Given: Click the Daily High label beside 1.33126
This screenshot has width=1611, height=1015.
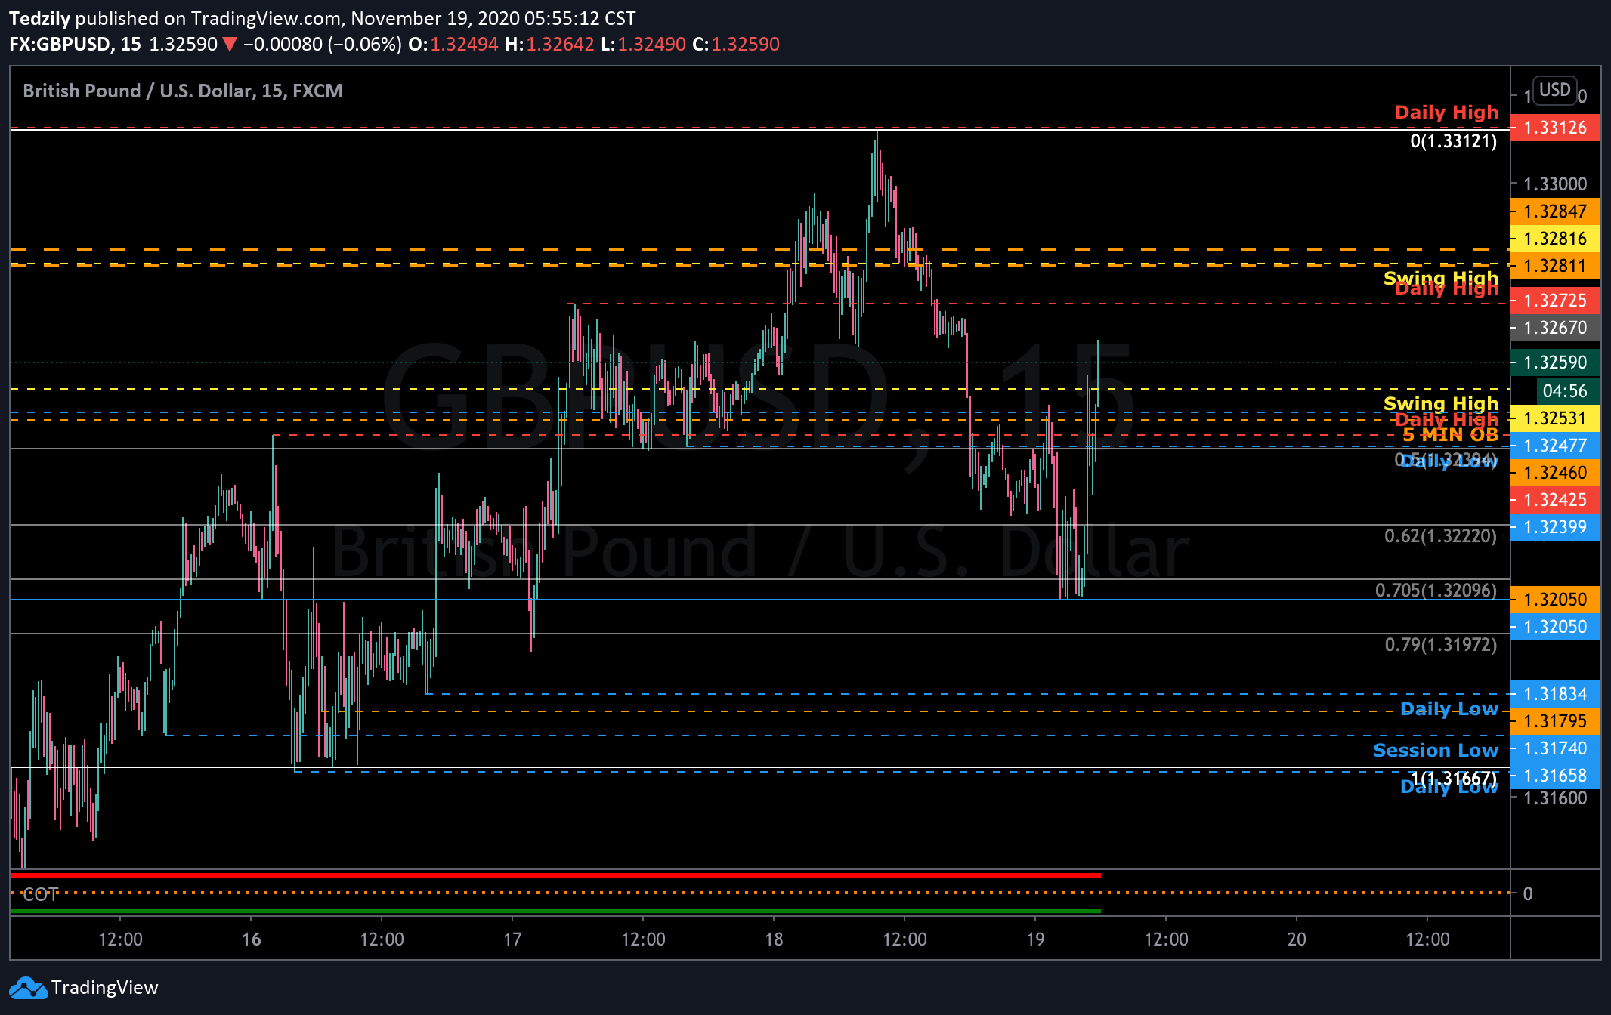Looking at the screenshot, I should 1446,113.
